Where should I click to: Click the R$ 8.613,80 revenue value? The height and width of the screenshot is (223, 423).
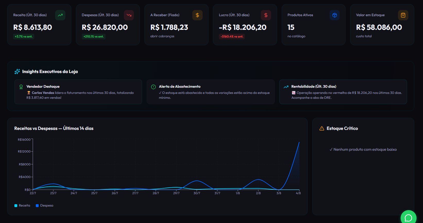point(32,27)
